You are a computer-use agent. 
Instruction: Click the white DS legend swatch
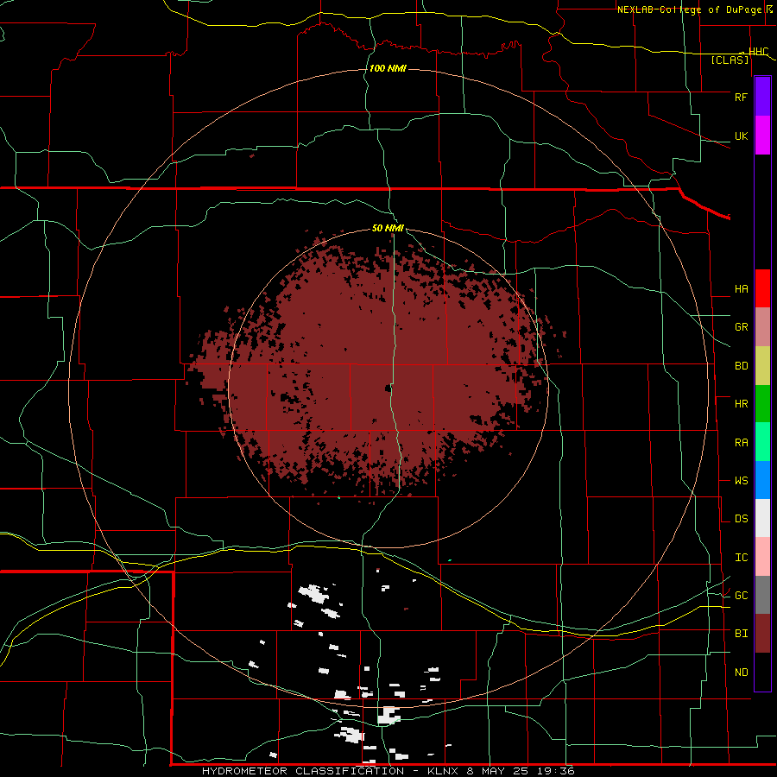[x=762, y=518]
